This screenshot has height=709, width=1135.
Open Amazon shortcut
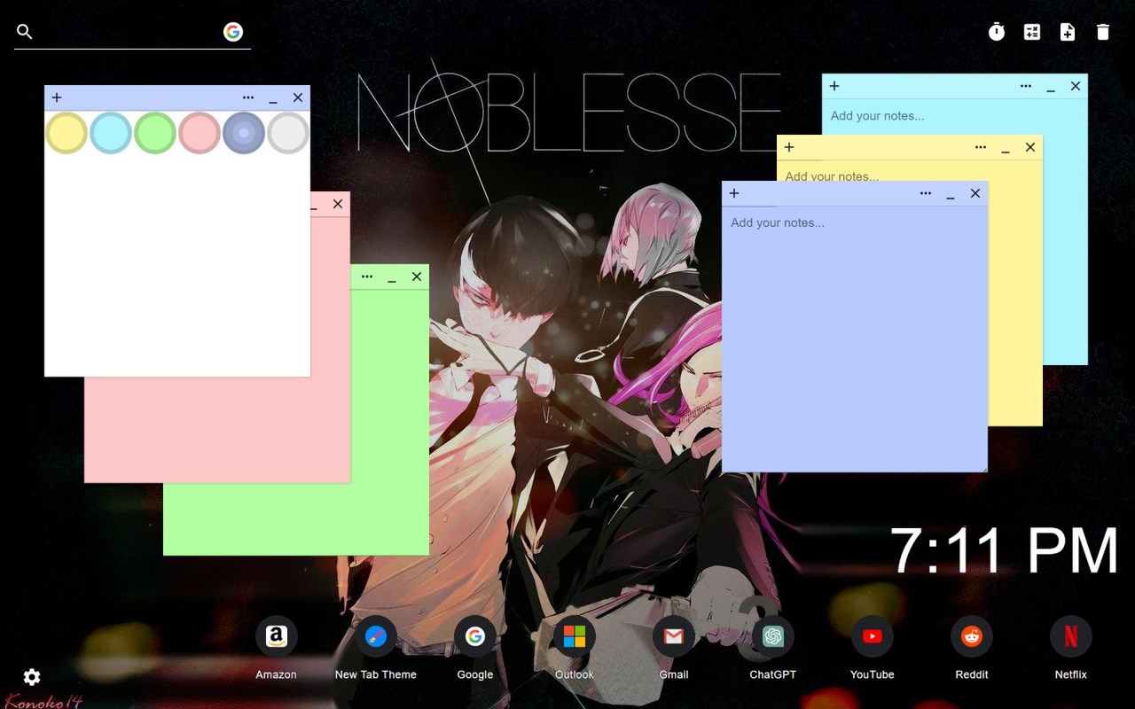point(277,636)
